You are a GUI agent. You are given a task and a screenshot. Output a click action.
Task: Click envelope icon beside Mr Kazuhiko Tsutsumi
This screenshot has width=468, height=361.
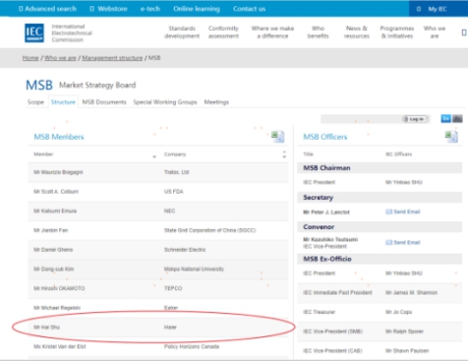tap(388, 243)
